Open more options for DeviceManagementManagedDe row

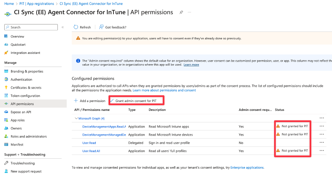pyautogui.click(x=322, y=134)
